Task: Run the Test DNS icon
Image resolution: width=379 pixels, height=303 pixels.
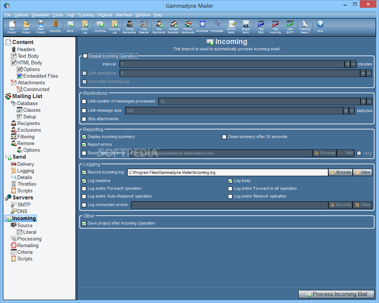Action: click(x=261, y=27)
